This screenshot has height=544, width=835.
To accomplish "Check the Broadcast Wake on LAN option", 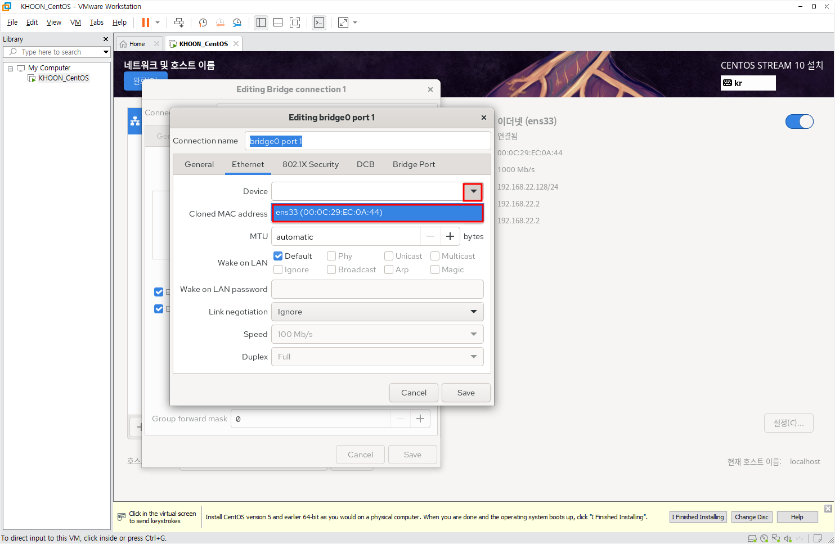I will 331,269.
